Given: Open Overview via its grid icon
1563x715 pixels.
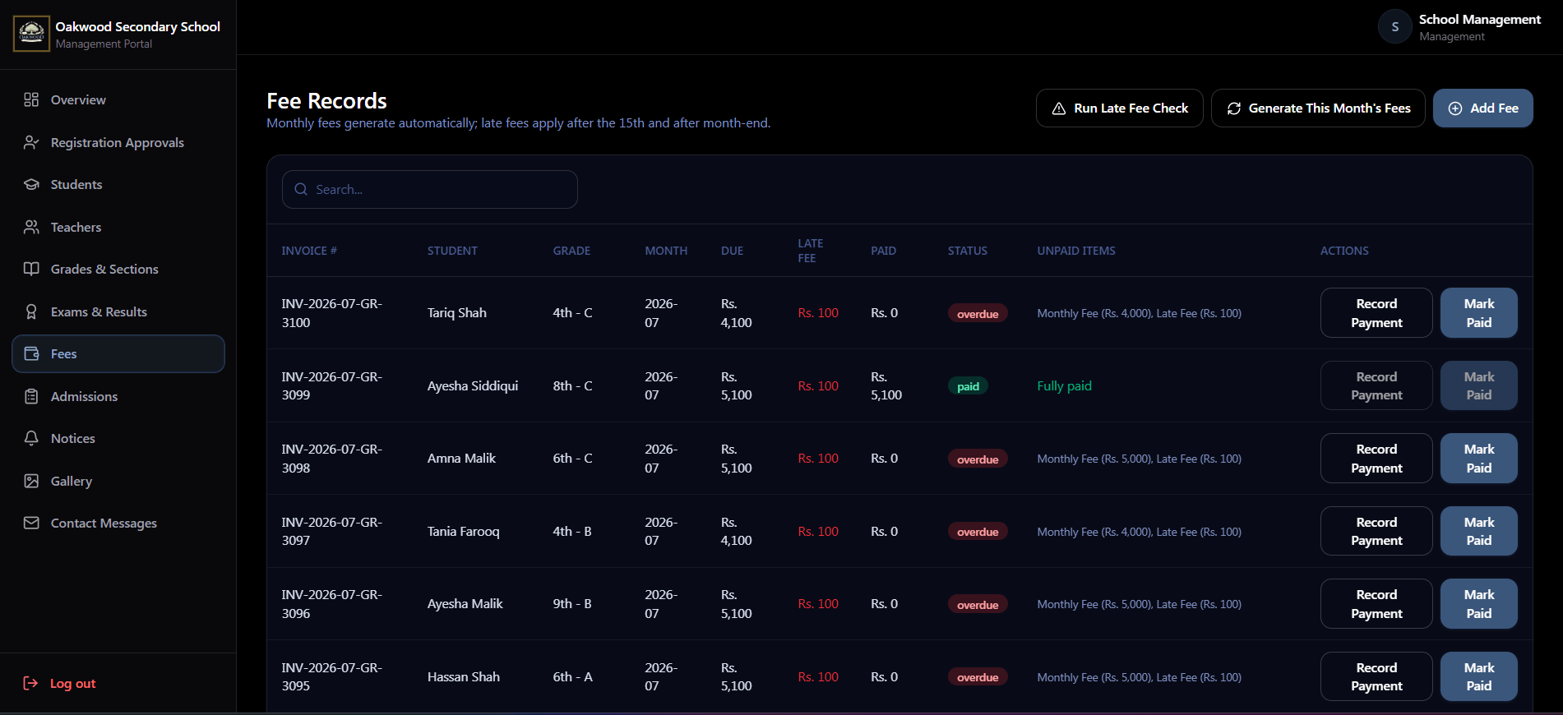Looking at the screenshot, I should coord(31,99).
